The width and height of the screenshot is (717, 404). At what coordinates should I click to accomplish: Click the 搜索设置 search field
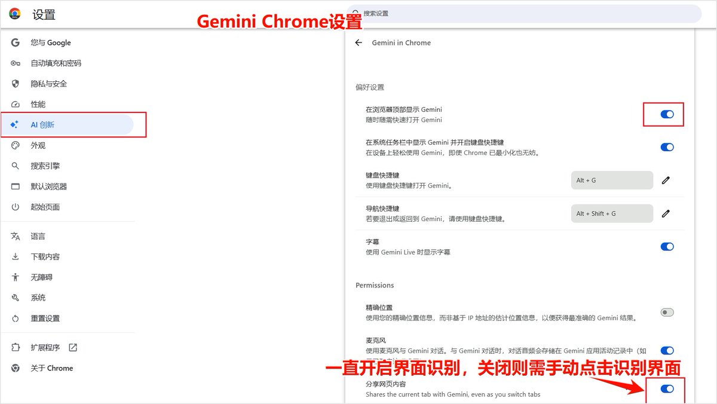(x=524, y=13)
